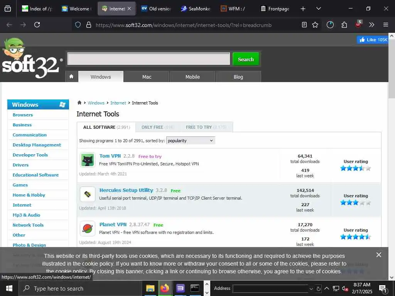
Task: Select the Windows navigation tab
Action: click(101, 77)
